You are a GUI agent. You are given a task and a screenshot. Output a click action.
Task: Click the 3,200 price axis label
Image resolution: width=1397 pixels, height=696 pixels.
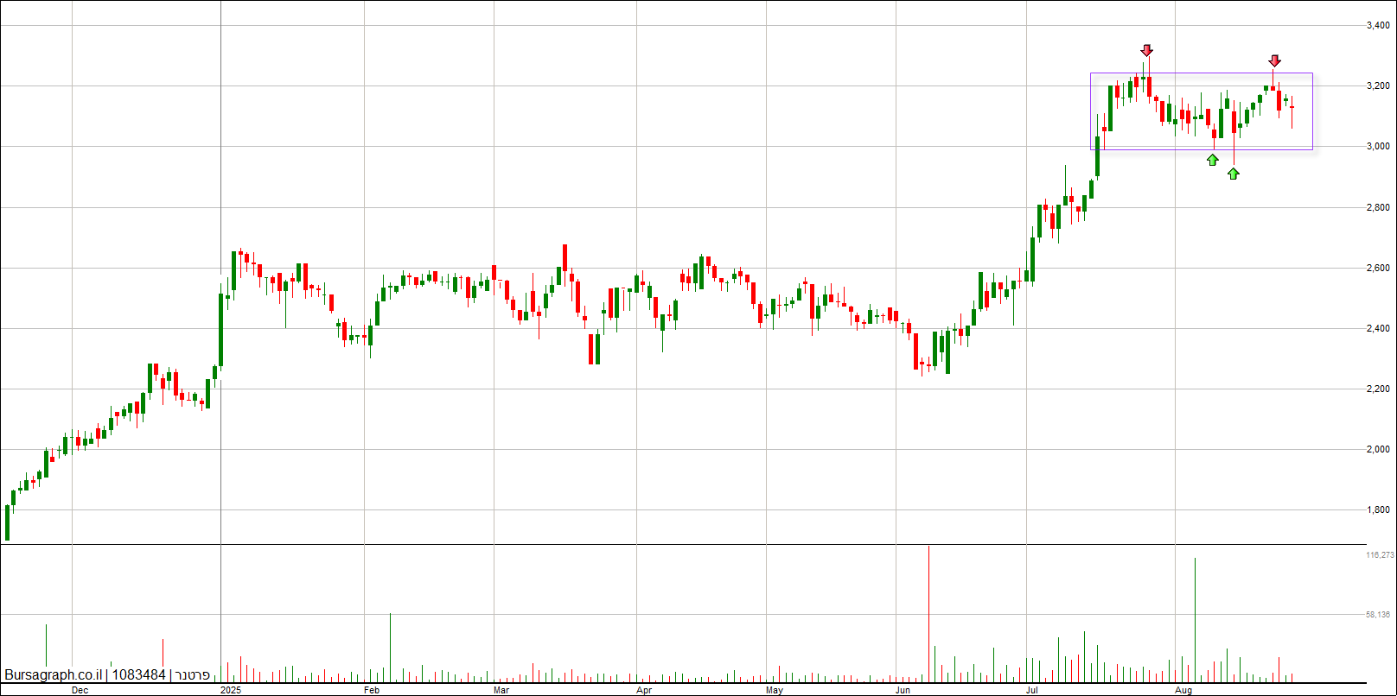point(1378,86)
